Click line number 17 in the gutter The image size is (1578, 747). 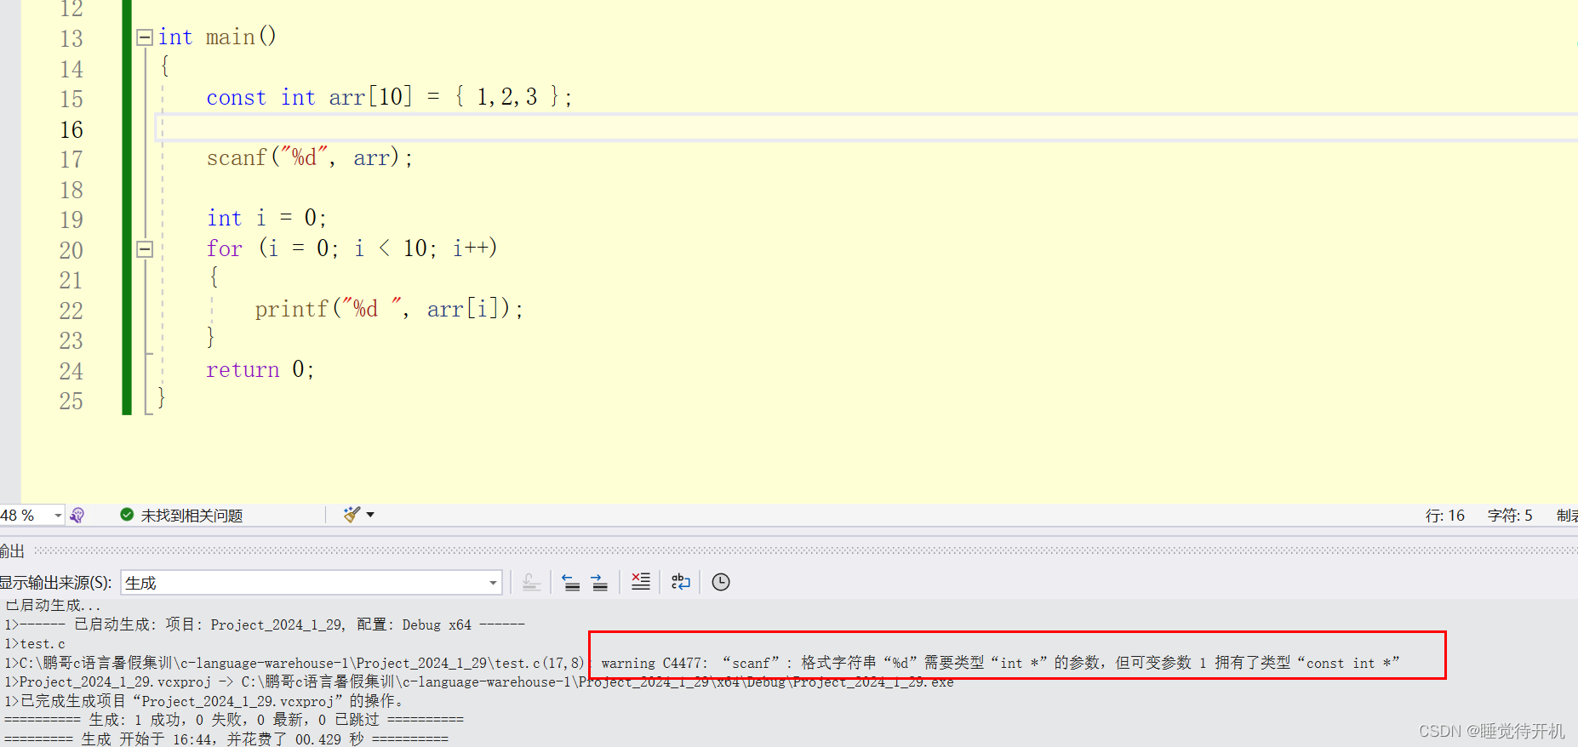pyautogui.click(x=71, y=160)
